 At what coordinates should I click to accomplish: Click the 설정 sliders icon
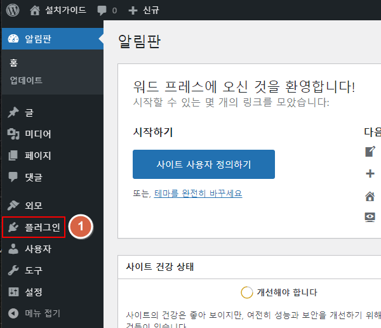pos(13,292)
